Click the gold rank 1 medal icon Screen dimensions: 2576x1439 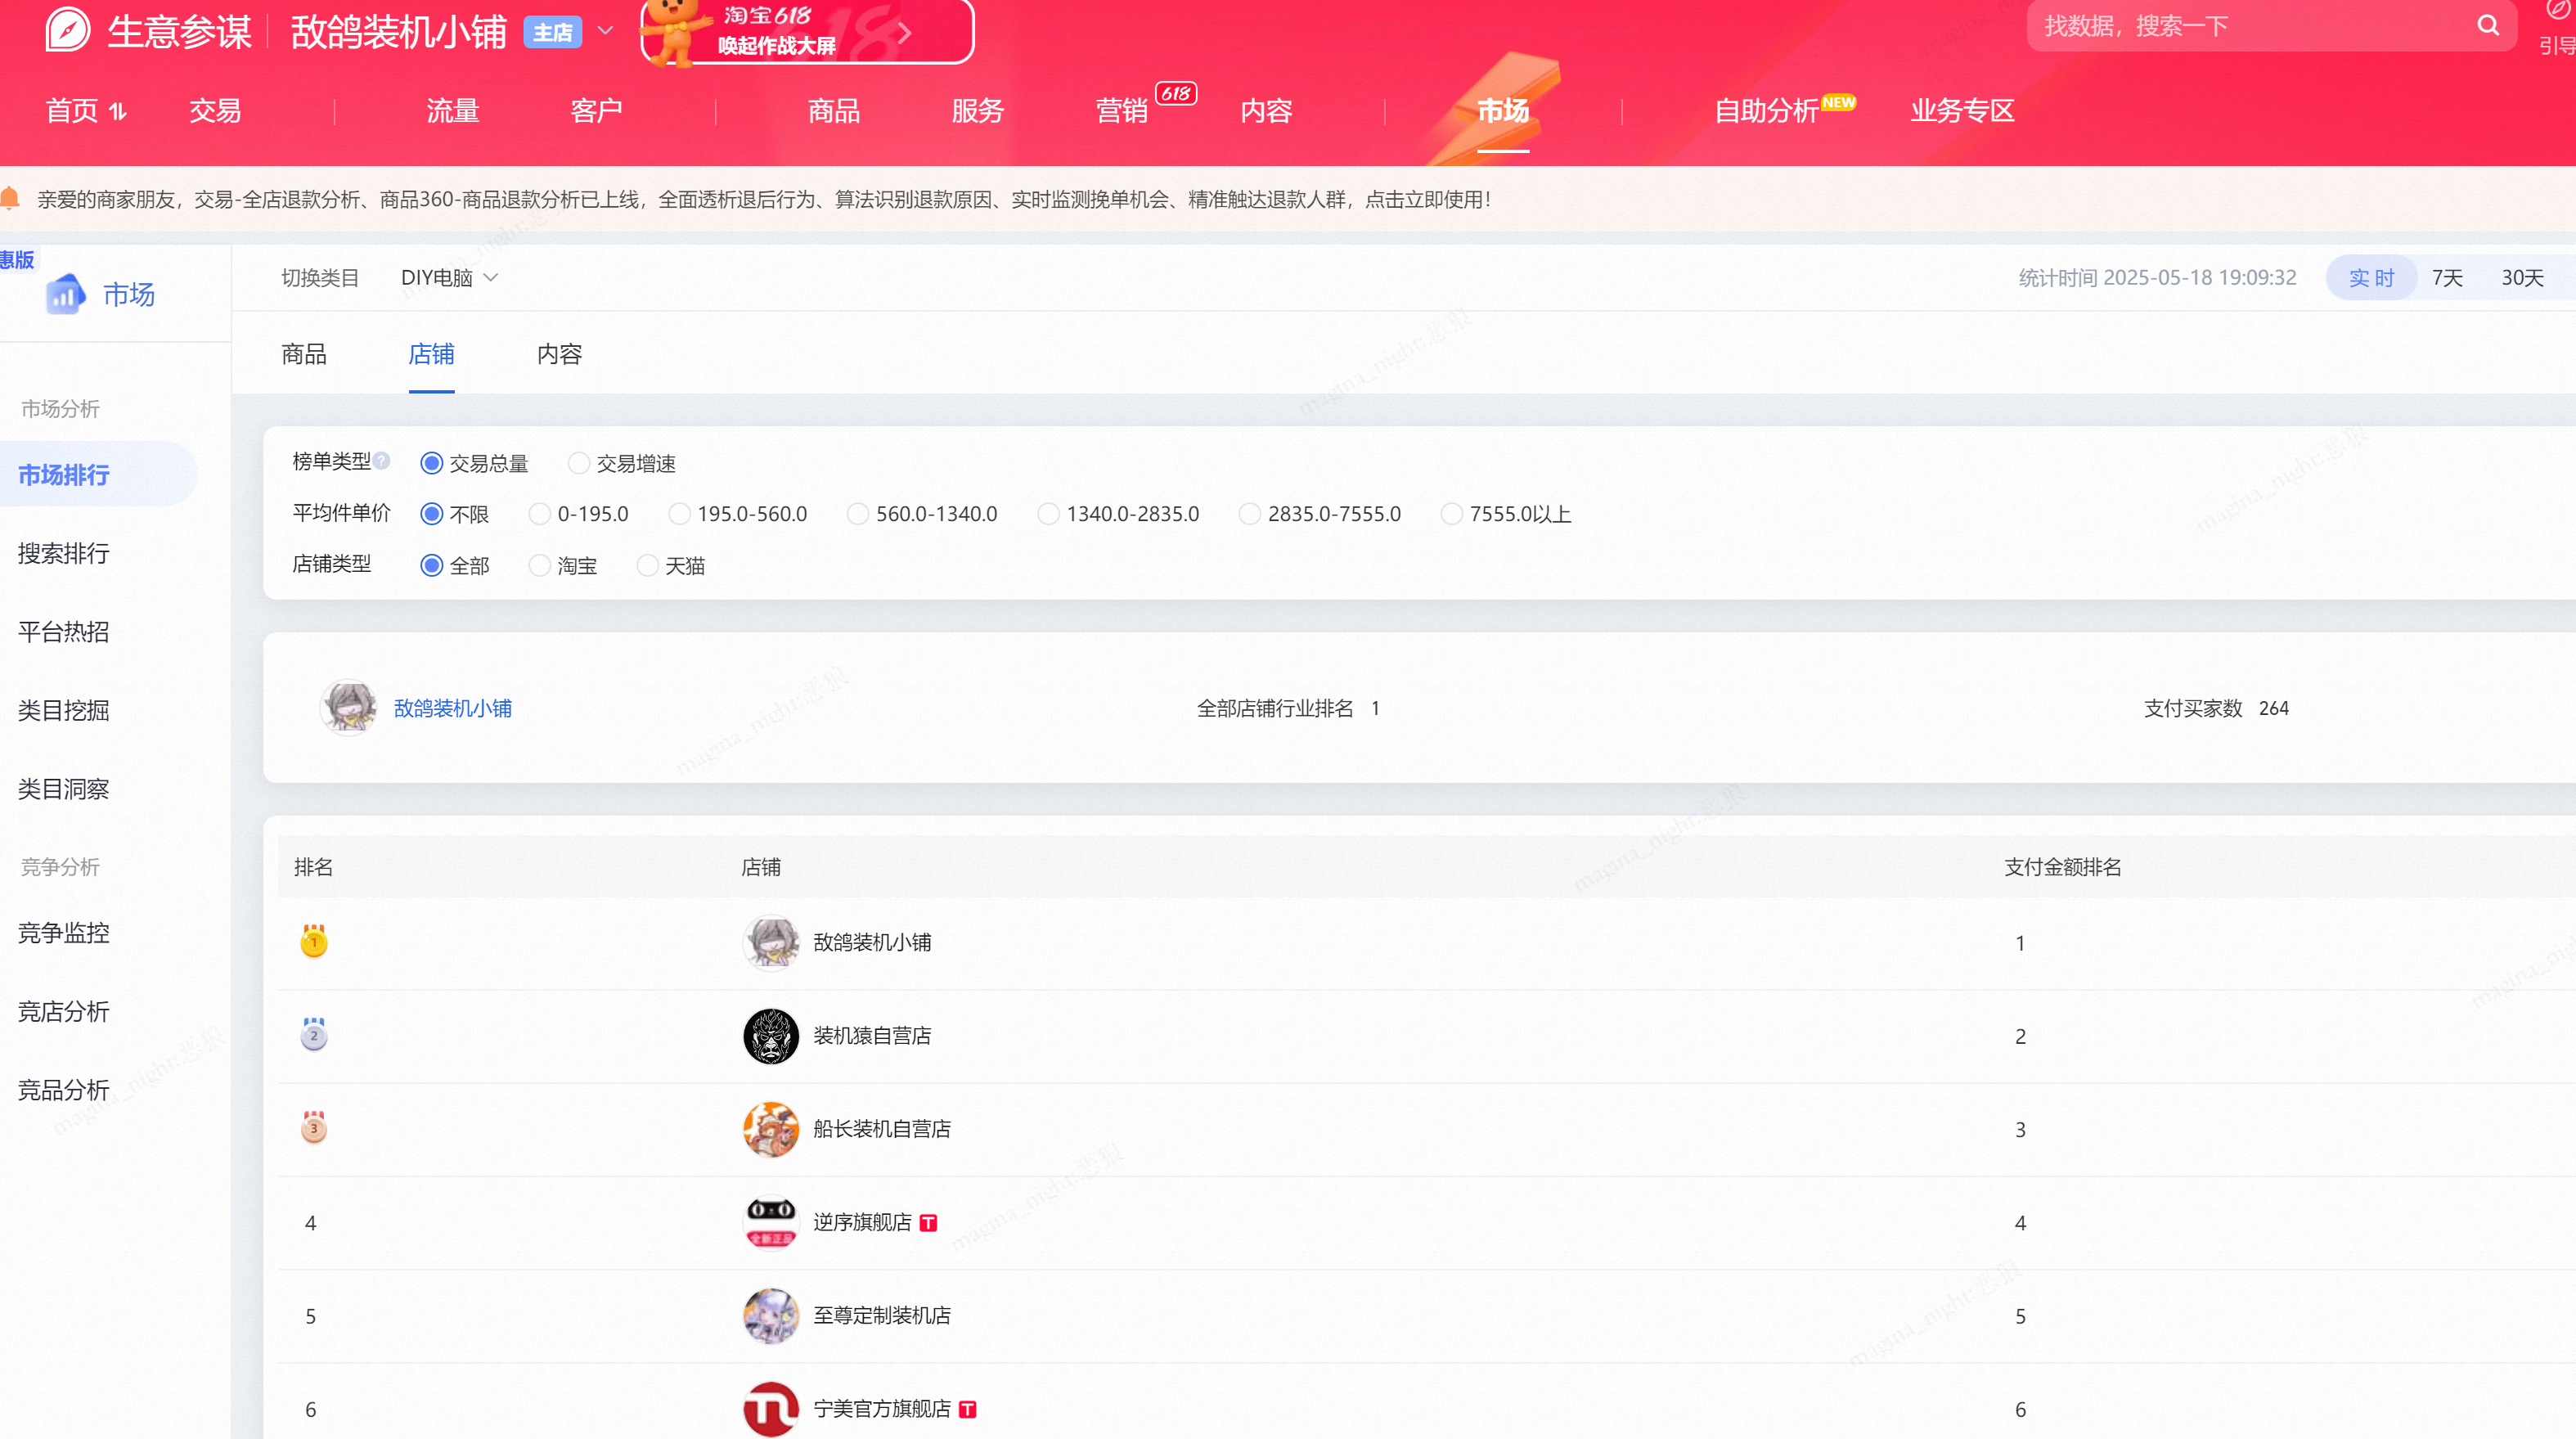314,941
